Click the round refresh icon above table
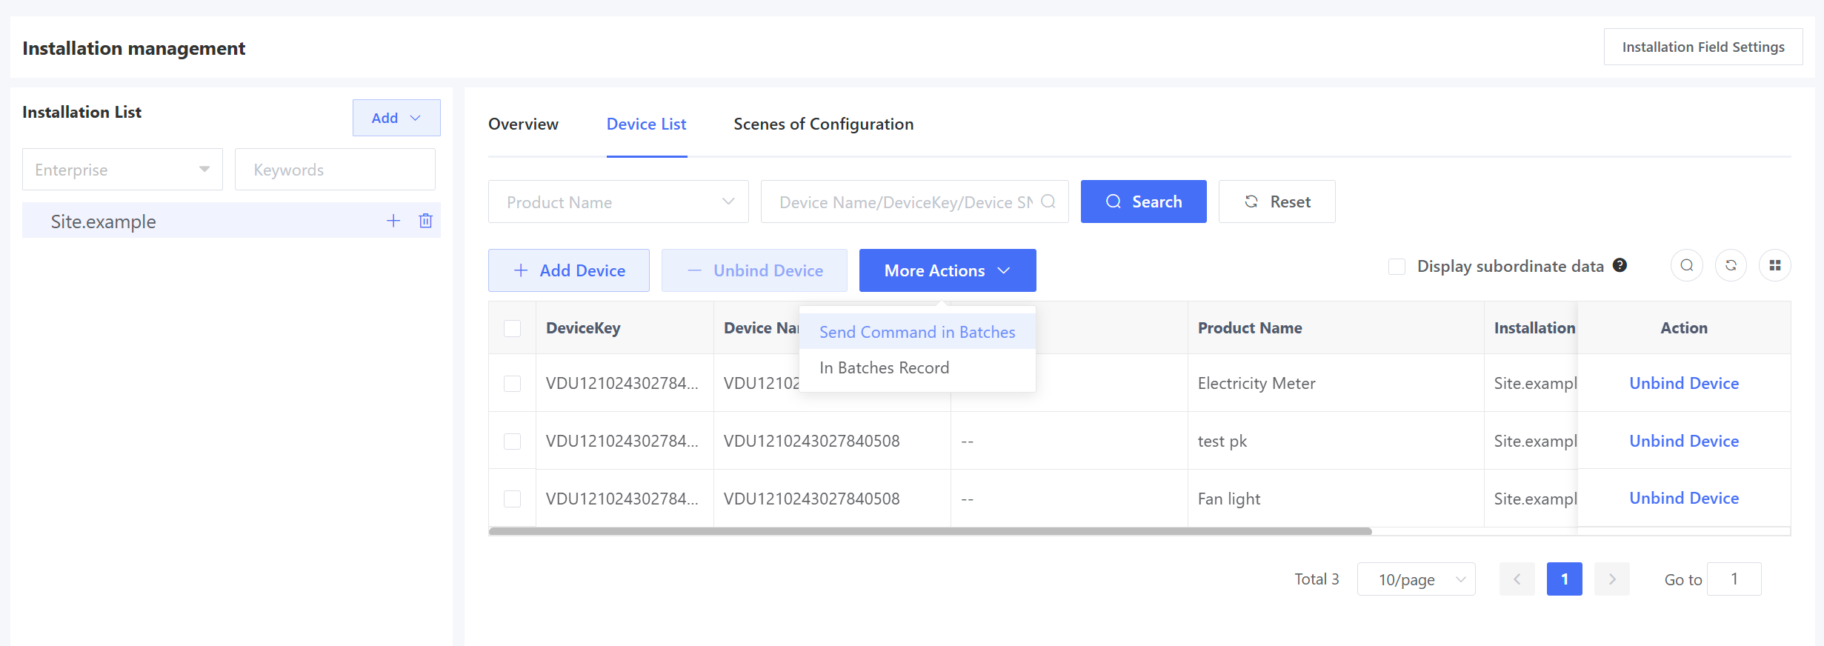 point(1731,266)
